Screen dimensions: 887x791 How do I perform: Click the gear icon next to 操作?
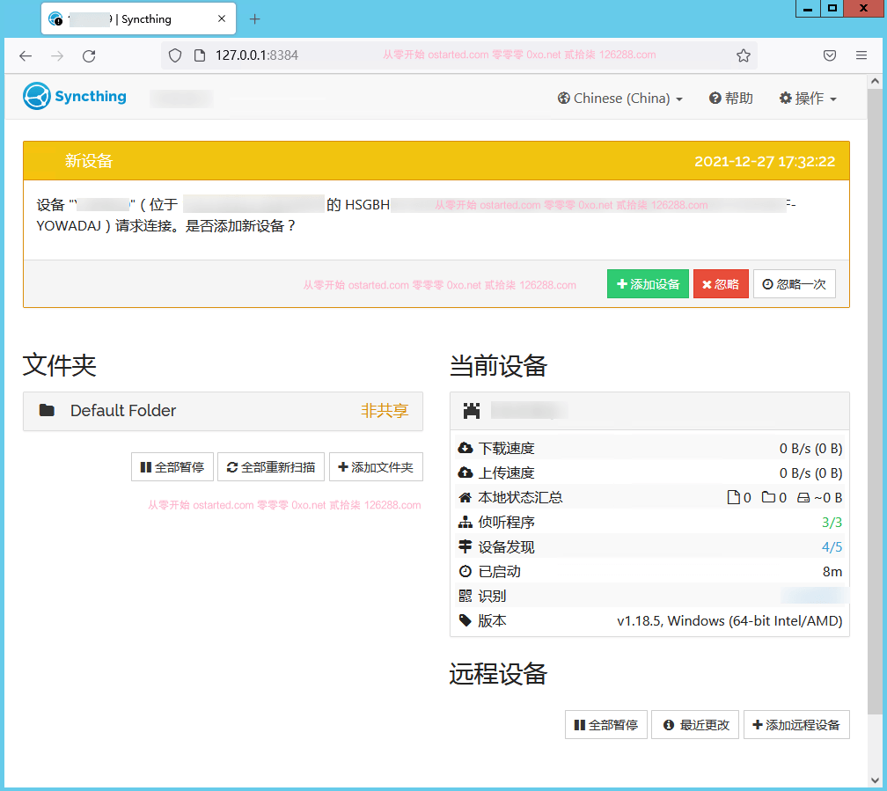[x=785, y=99]
